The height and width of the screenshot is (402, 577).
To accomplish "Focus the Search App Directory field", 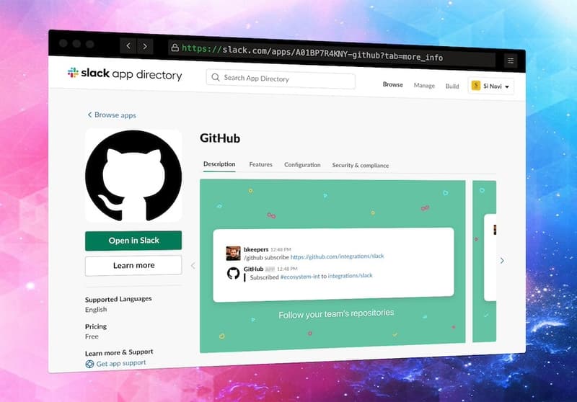I will click(281, 79).
